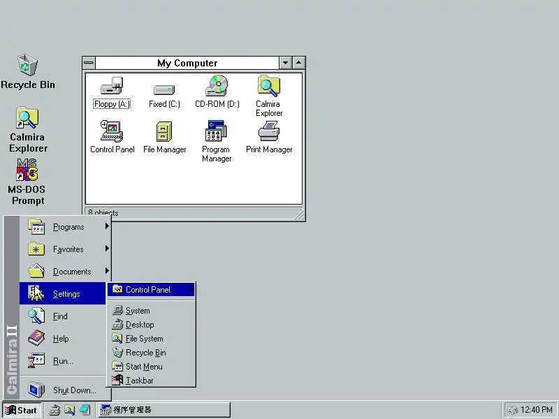Click the system tray icon beside clock
The image size is (559, 419).
511,410
